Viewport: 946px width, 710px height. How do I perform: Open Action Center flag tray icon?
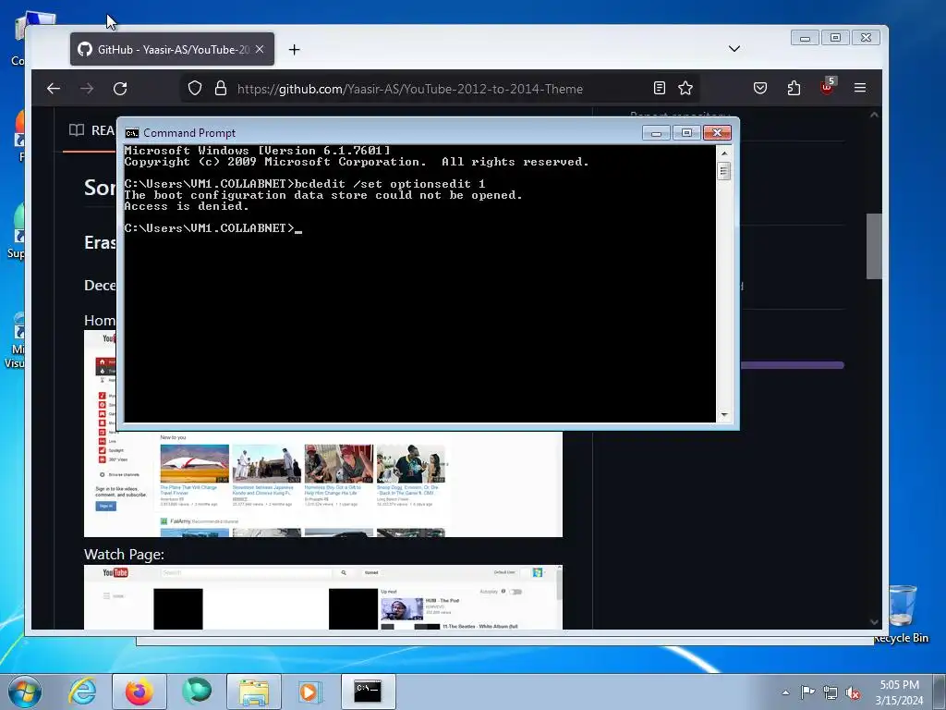click(x=807, y=692)
